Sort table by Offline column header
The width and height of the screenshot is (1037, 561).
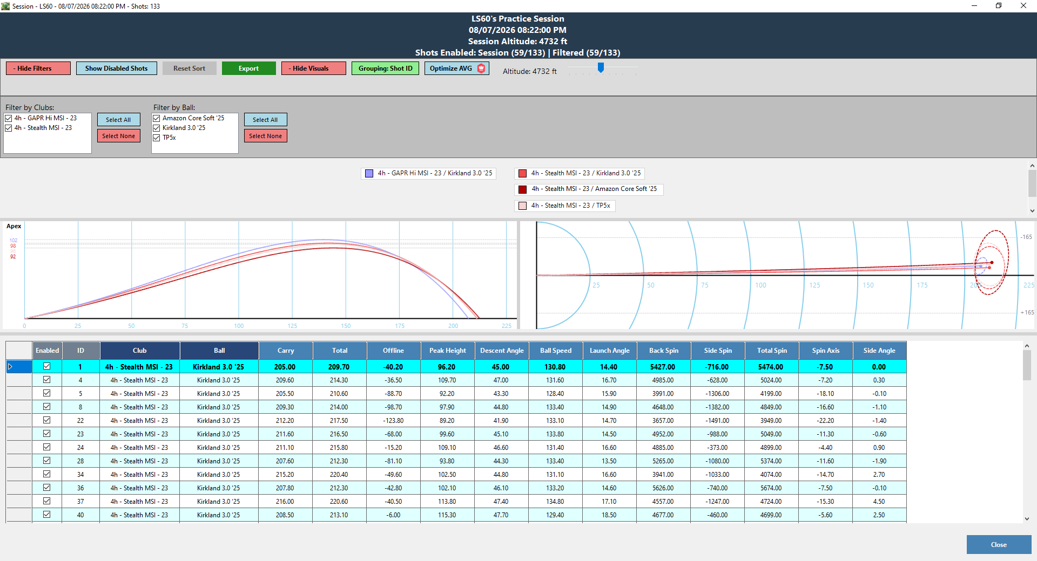394,351
